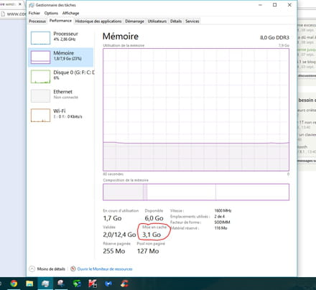Collapse view with Moins de détails arrow
316x290 pixels.
tap(32, 269)
